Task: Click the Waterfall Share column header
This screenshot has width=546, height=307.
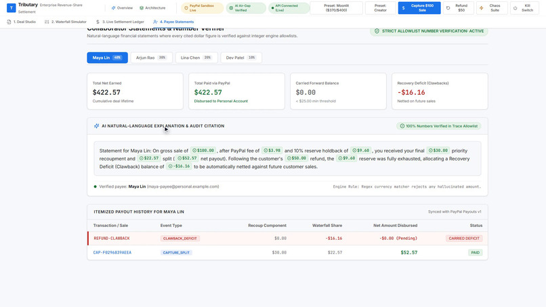Action: 327,226
